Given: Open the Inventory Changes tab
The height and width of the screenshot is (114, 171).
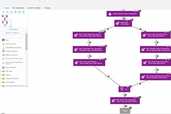Looking at the screenshot, I should 34,8.
